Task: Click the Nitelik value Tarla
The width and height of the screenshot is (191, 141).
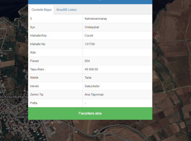Action: pyautogui.click(x=88, y=77)
